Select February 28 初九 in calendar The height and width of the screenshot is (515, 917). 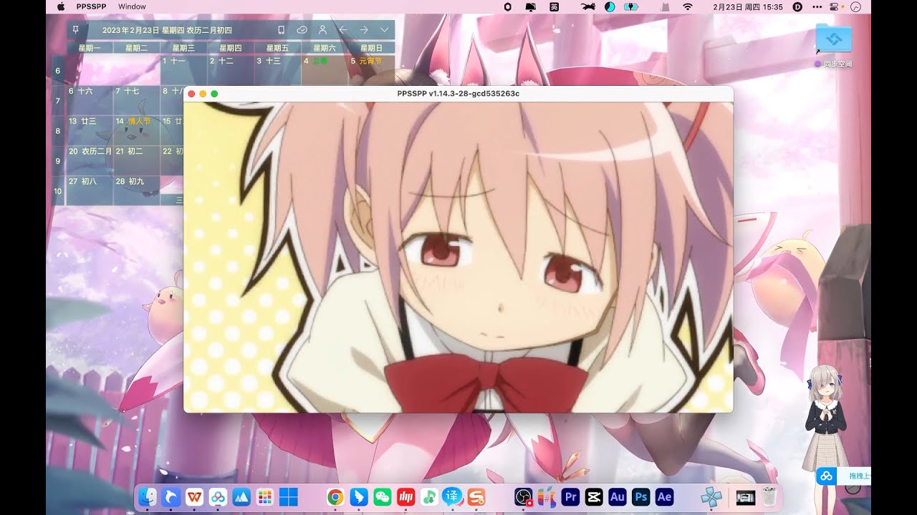point(137,190)
